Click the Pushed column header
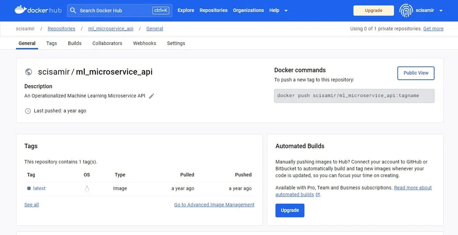 pyautogui.click(x=243, y=175)
